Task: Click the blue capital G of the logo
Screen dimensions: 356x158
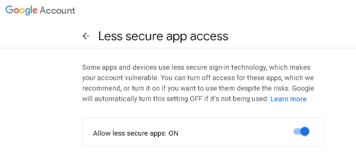Action: pyautogui.click(x=9, y=10)
